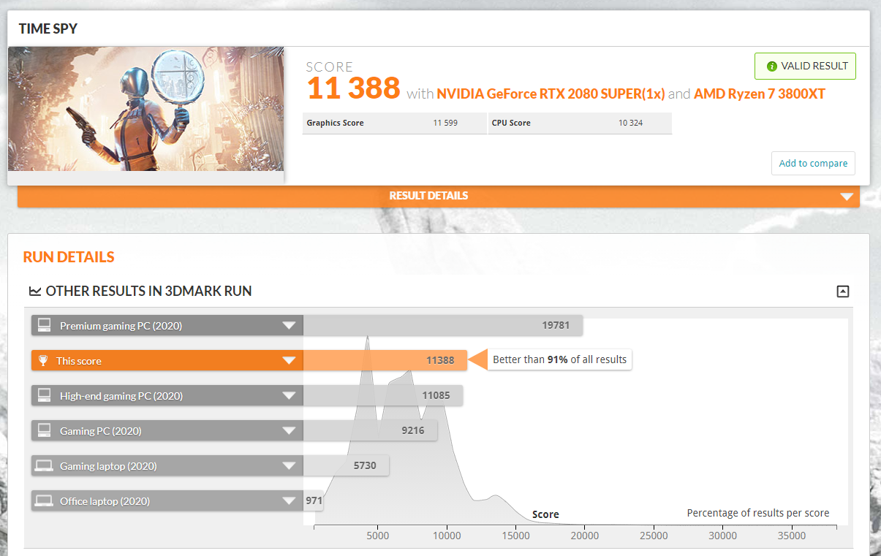Click the CPU Score label
Image resolution: width=881 pixels, height=556 pixels.
pos(510,123)
